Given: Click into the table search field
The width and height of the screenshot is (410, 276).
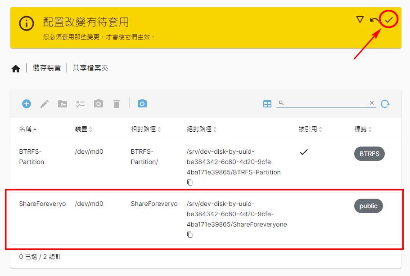Looking at the screenshot, I should 326,103.
